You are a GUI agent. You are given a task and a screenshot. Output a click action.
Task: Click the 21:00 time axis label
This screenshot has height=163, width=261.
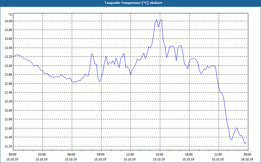[x=219, y=155]
